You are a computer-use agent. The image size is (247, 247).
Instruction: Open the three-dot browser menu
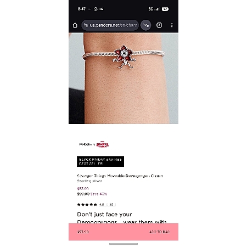tap(172, 25)
